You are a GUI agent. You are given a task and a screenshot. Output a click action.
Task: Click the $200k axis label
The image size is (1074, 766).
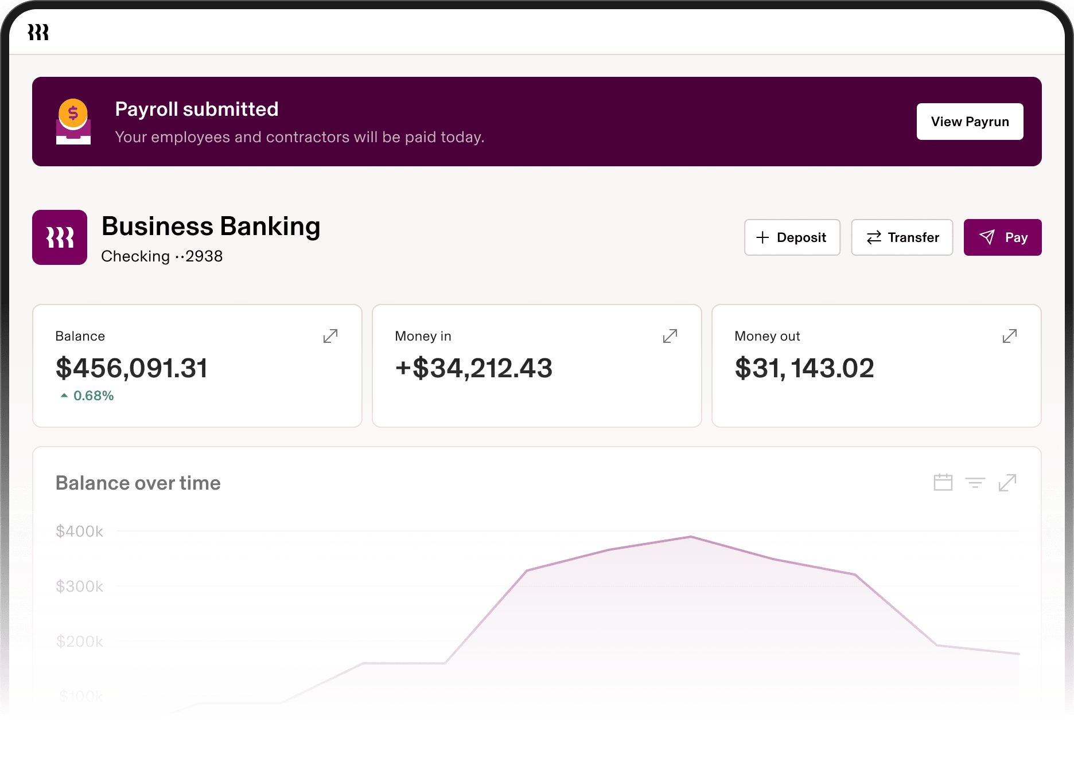[79, 642]
